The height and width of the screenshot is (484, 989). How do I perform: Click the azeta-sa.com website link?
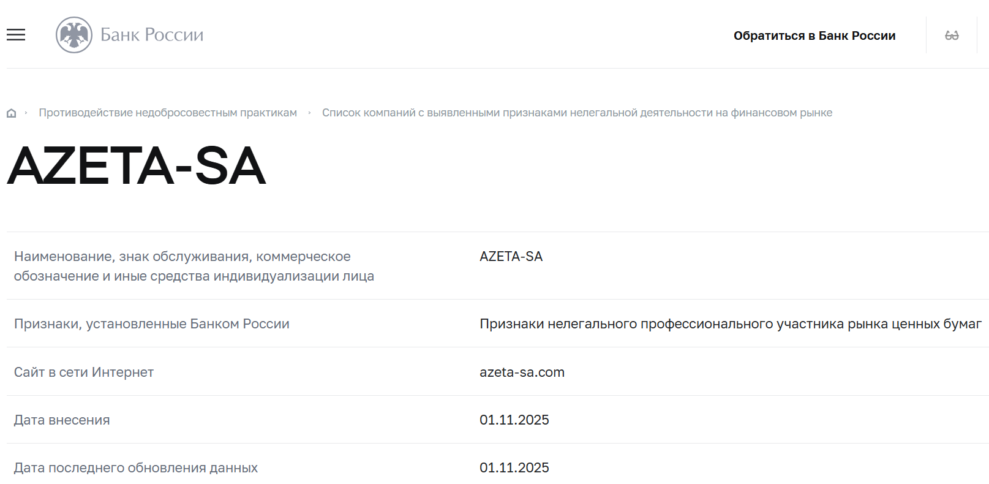coord(521,372)
